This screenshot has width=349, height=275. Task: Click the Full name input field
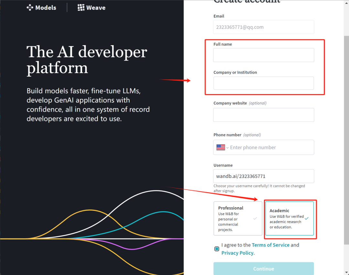point(263,55)
